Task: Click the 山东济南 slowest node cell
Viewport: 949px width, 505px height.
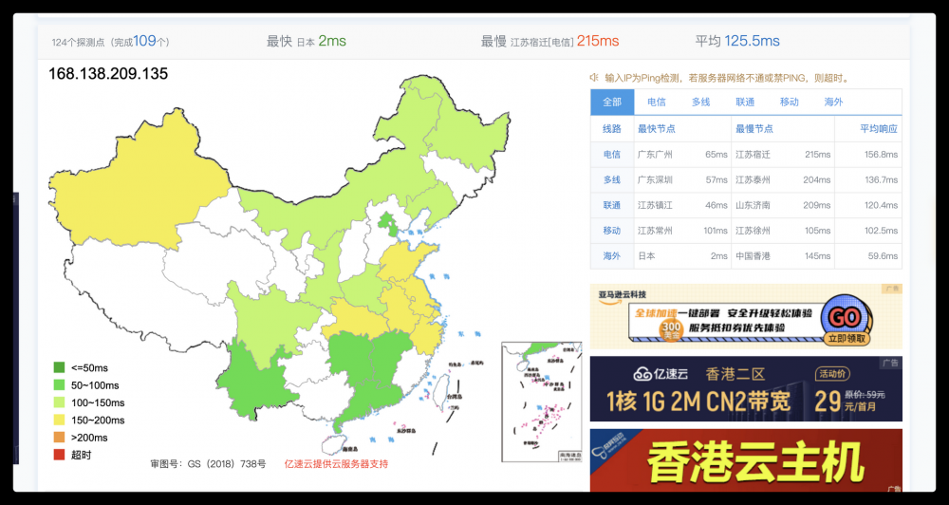Action: (753, 205)
